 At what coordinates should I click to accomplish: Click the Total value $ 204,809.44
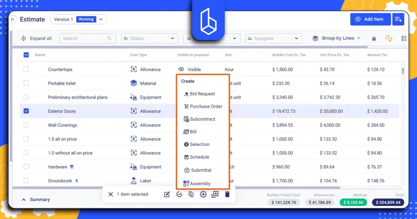(388, 203)
